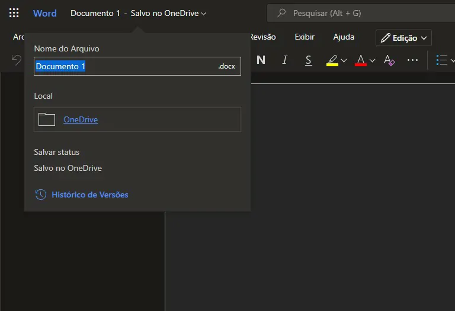Viewport: 455px width, 311px height.
Task: Open the Exibir tab
Action: click(x=305, y=37)
